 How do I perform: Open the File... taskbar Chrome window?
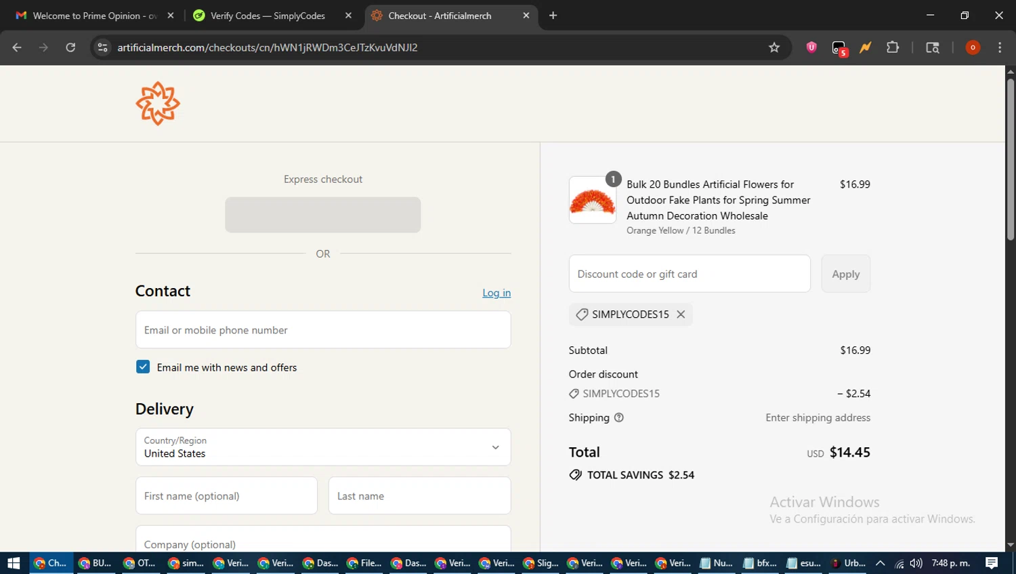[x=364, y=563]
